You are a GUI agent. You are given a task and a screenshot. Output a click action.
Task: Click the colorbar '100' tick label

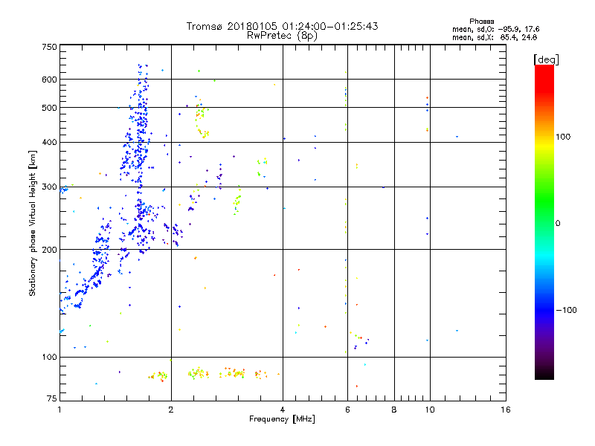(x=563, y=137)
